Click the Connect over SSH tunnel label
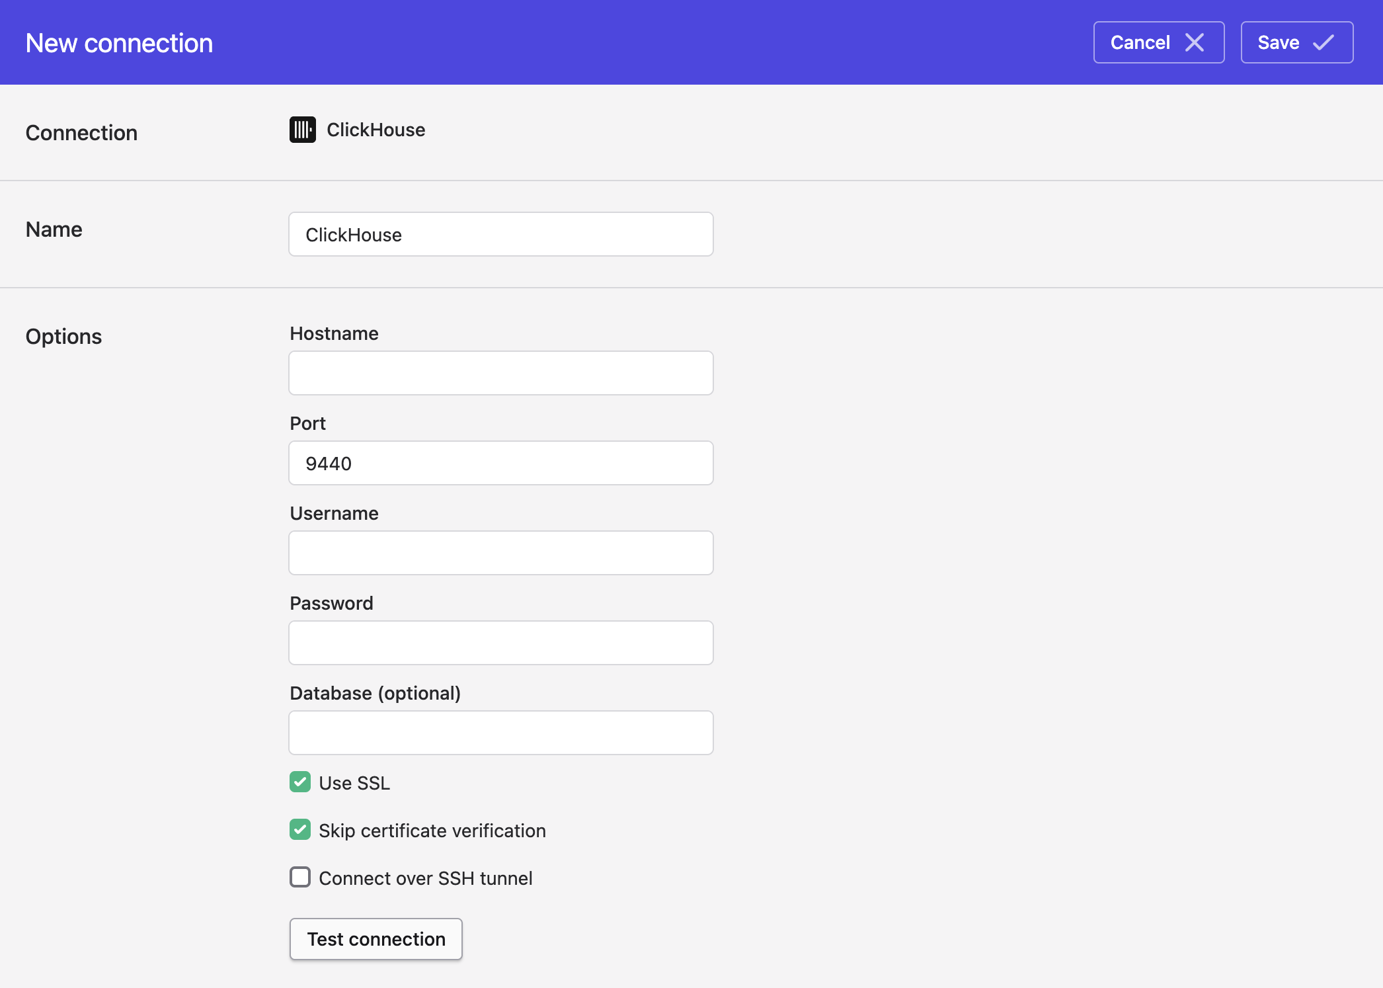 click(x=425, y=878)
